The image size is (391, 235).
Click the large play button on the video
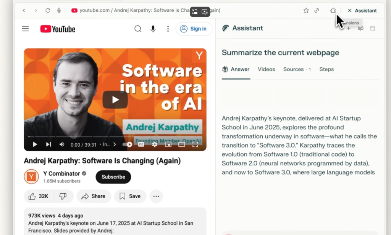(115, 100)
